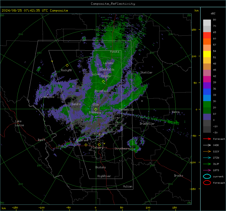
Task: Select the magenta 42 dBZ swatch
Action: (207, 79)
